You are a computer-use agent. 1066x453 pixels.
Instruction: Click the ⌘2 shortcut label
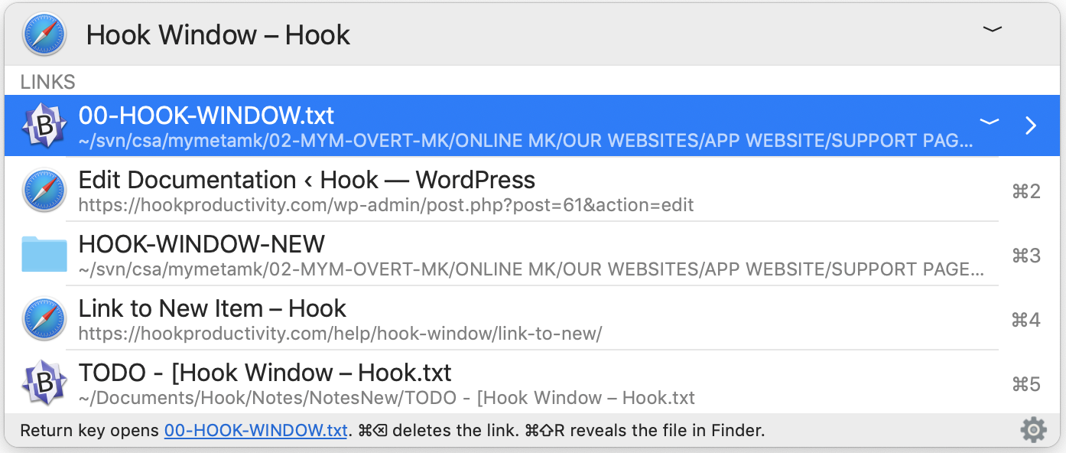(1025, 191)
